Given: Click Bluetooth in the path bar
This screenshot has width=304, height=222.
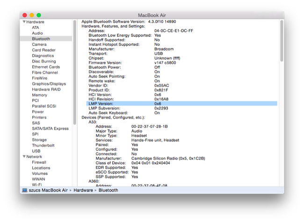Looking at the screenshot, I should coord(108,190).
